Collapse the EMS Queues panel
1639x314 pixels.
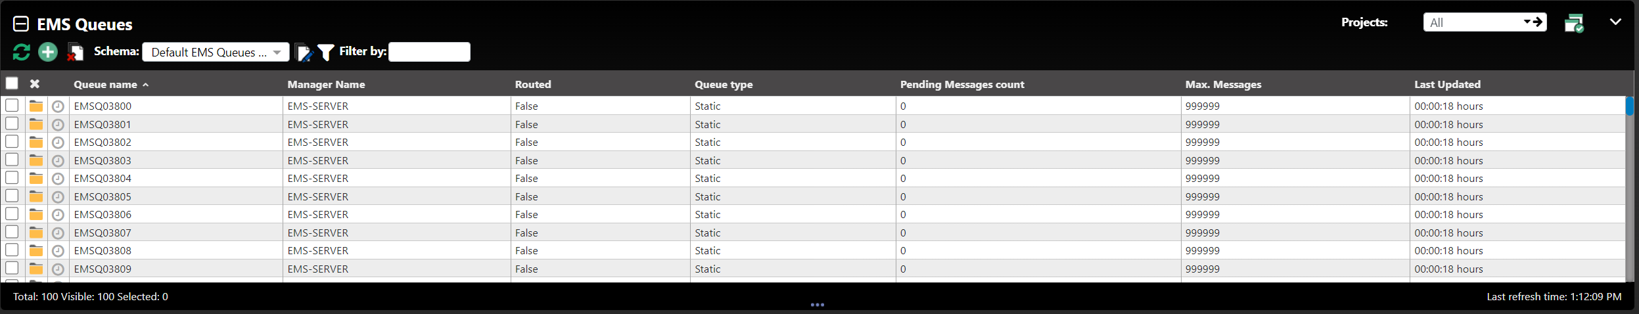[x=21, y=24]
